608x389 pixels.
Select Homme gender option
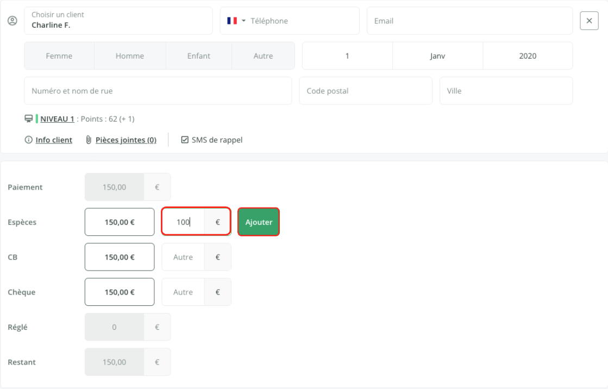130,56
